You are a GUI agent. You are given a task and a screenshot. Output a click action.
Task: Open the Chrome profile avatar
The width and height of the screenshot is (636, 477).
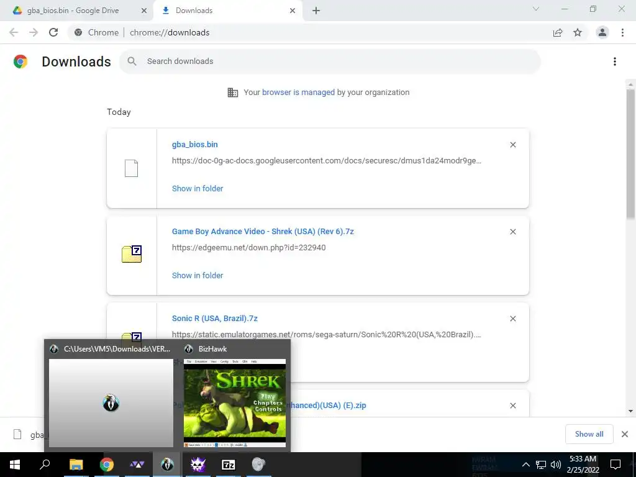point(602,32)
